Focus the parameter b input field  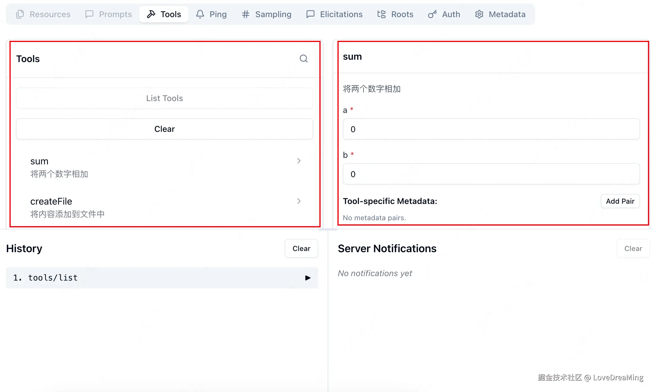491,174
